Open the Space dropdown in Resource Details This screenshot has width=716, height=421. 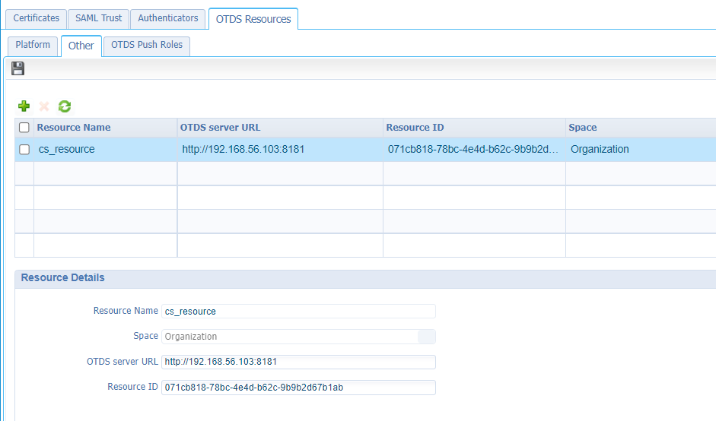pos(427,337)
